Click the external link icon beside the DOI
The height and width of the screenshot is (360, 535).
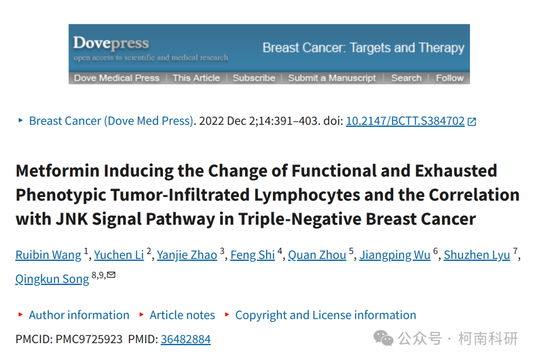click(x=472, y=121)
